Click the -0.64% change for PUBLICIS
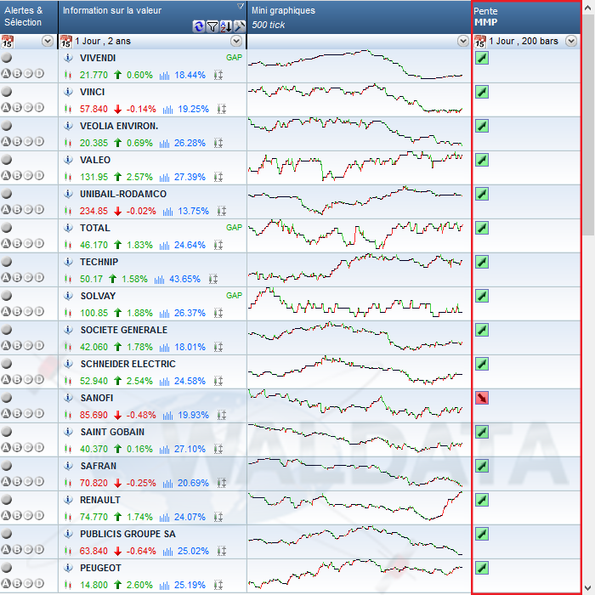 [x=141, y=551]
